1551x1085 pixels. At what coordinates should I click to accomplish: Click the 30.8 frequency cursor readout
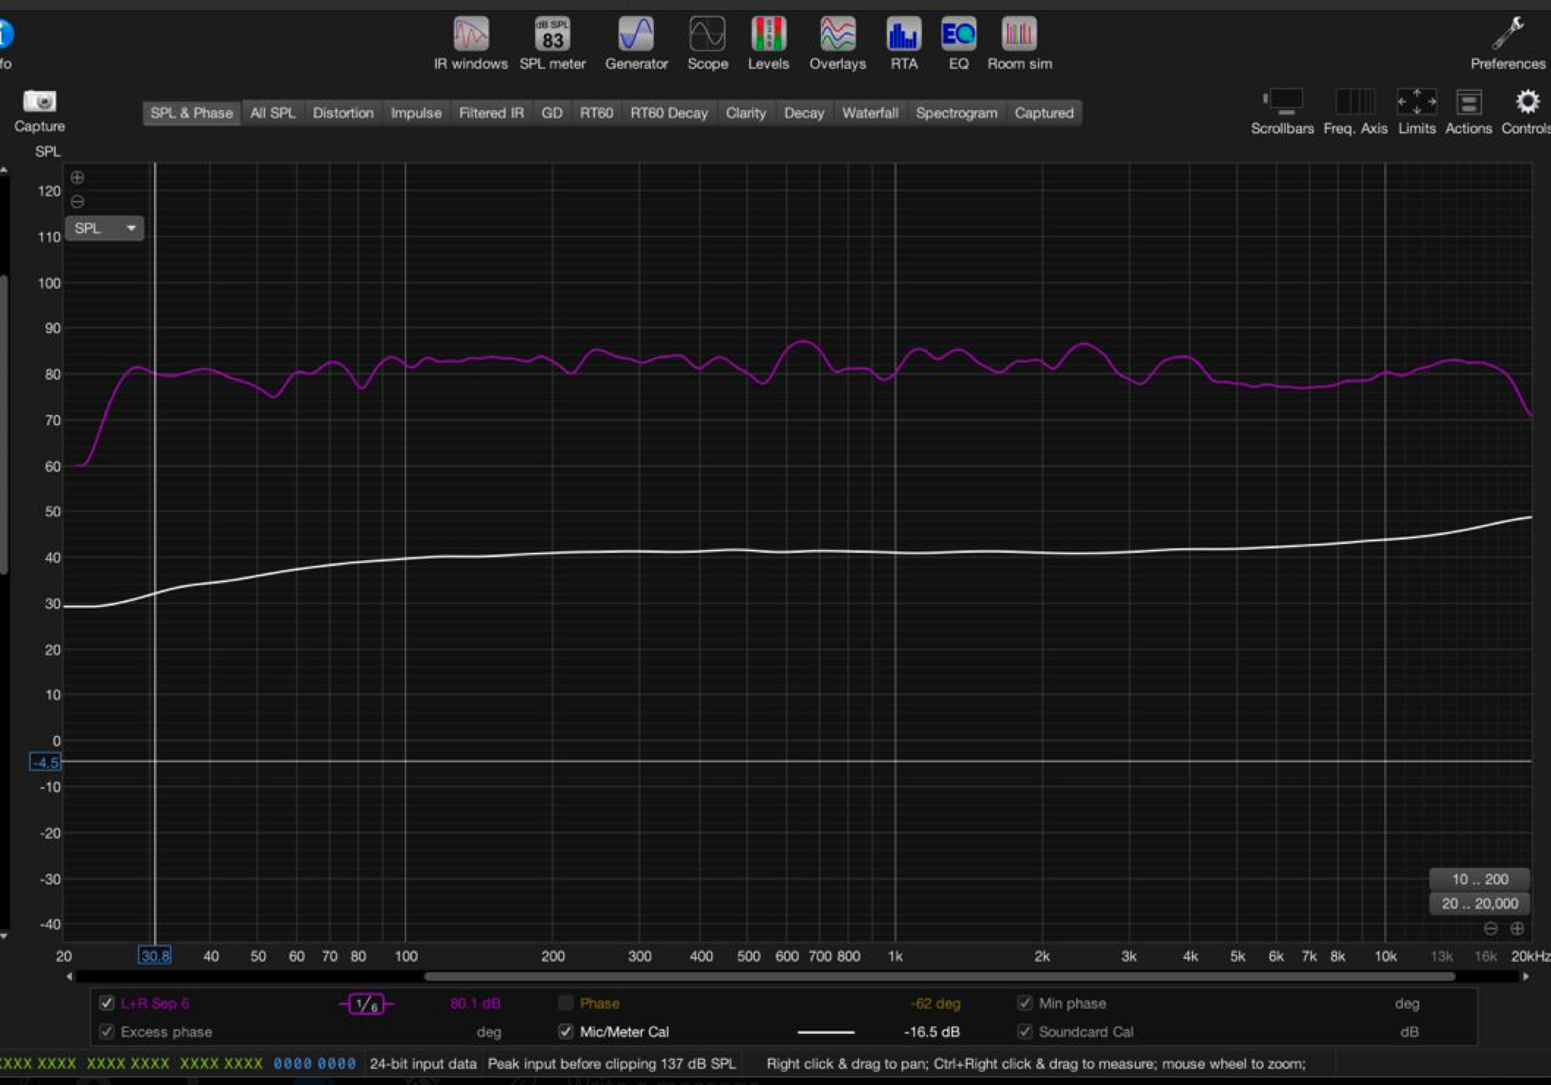[x=155, y=955]
